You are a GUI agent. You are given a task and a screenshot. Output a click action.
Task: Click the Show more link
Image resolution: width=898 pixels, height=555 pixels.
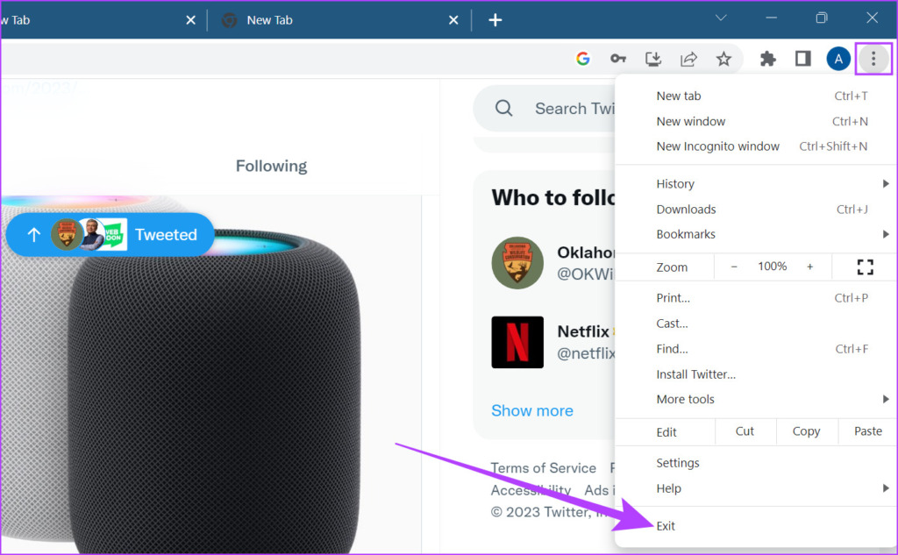click(532, 410)
